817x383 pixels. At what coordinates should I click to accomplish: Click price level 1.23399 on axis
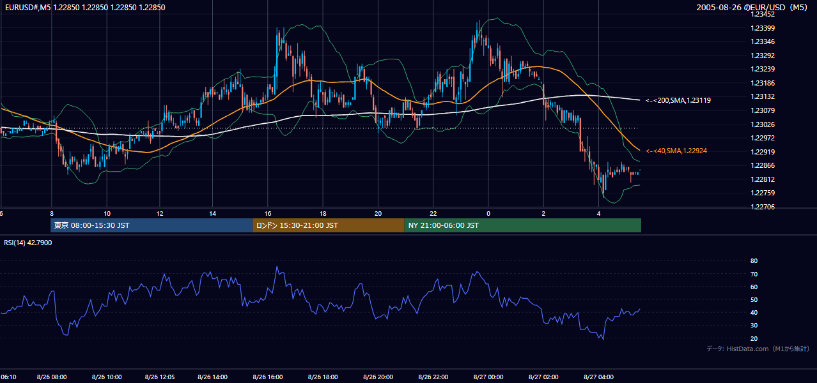(761, 28)
